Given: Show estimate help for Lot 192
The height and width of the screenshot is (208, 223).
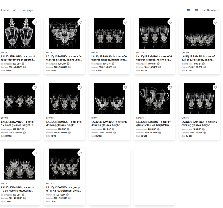Looking at the screenshot, I should 24,67.
